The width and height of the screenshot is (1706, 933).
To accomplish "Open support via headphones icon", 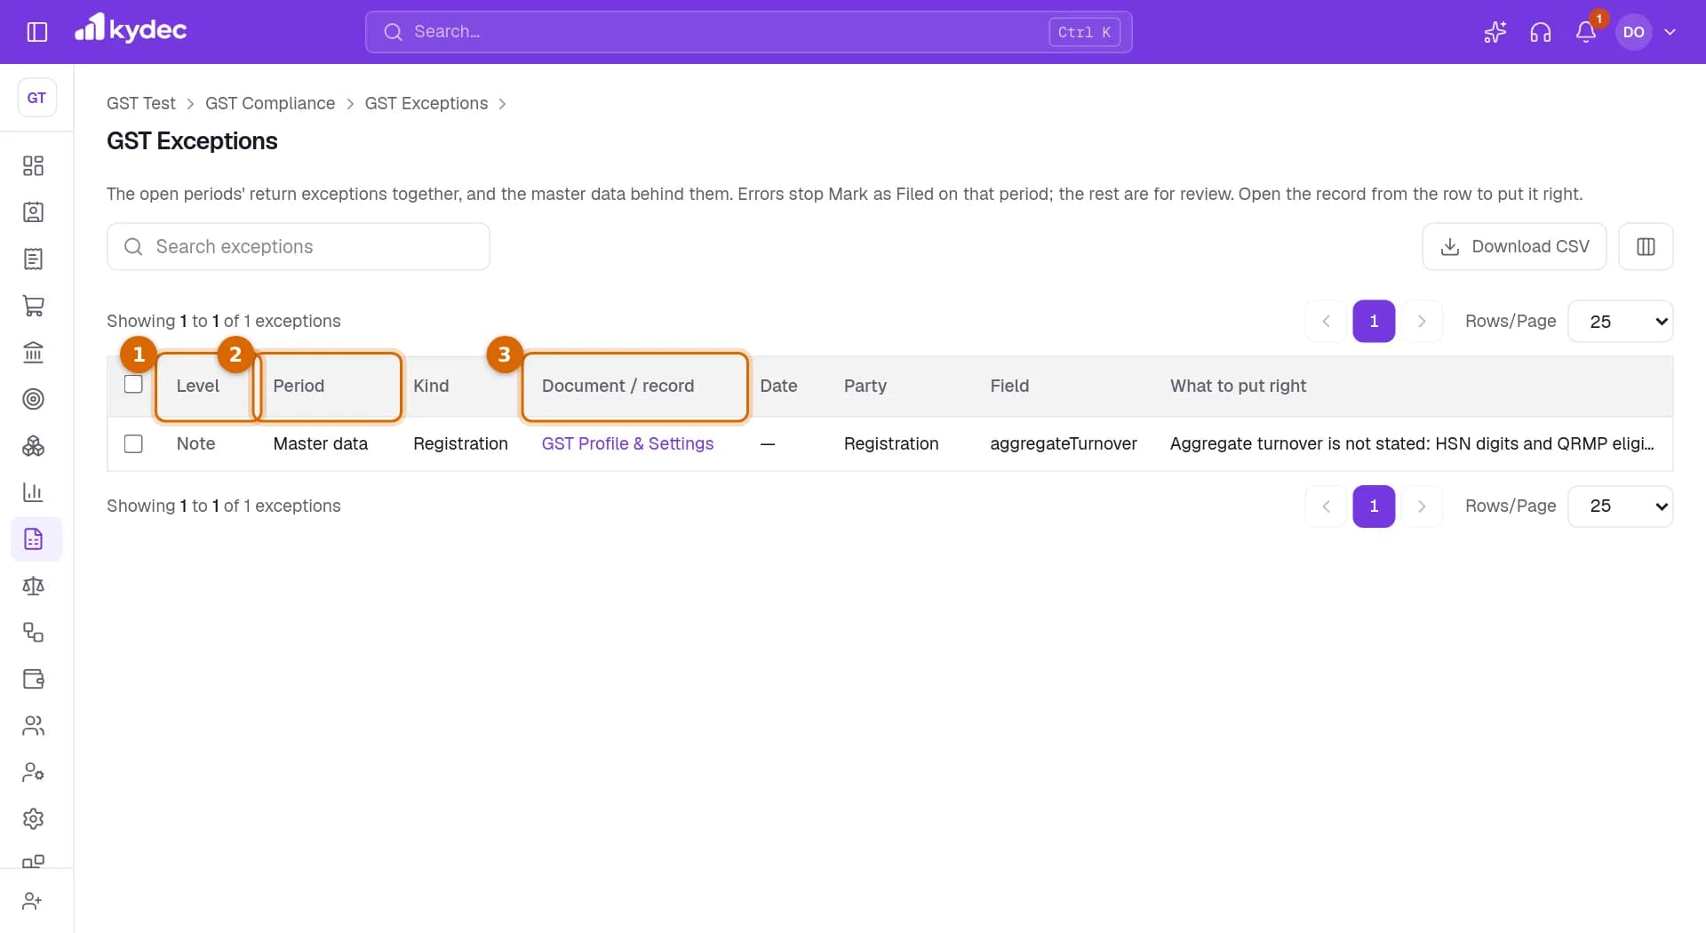I will [x=1541, y=32].
